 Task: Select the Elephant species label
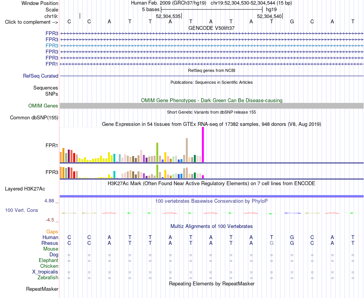[x=48, y=261]
